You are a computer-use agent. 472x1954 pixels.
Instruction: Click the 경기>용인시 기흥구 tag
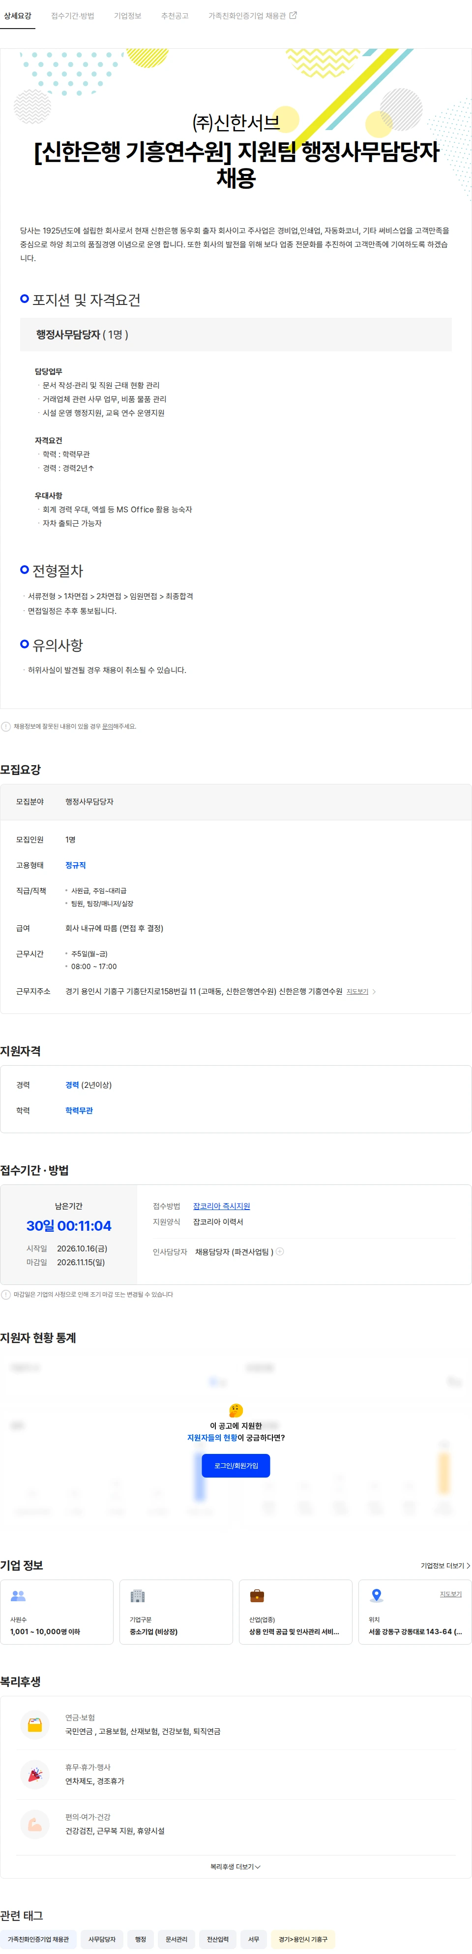coord(302,1939)
